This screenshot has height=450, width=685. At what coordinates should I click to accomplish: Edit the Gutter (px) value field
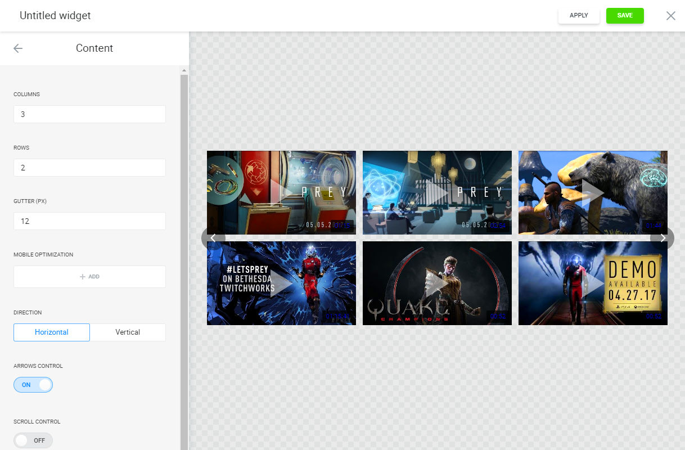coord(89,221)
